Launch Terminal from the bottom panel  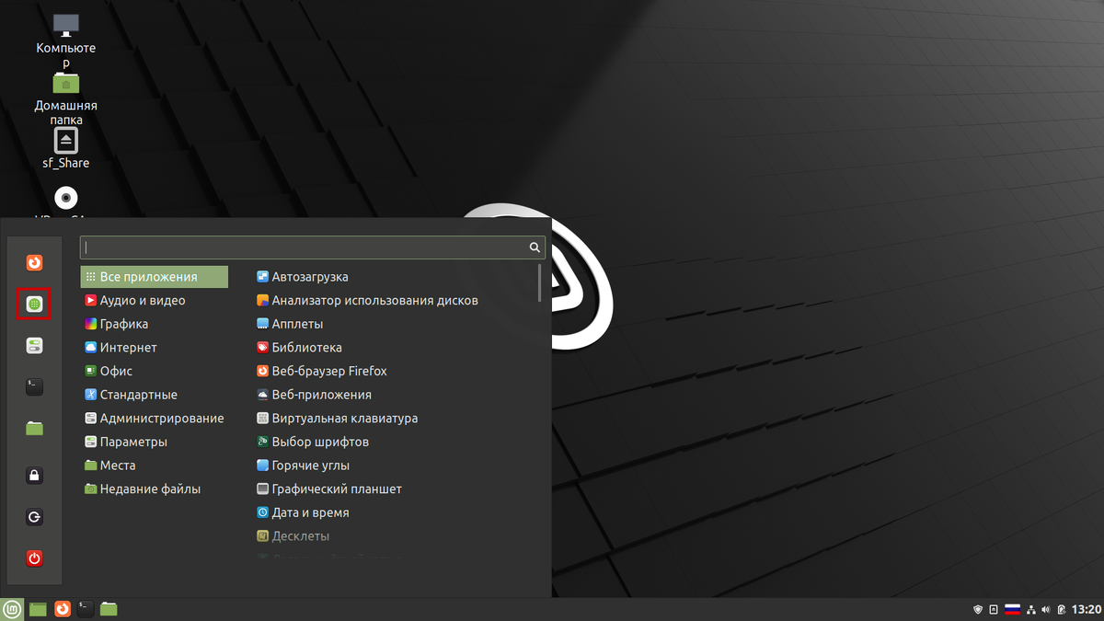pos(86,609)
